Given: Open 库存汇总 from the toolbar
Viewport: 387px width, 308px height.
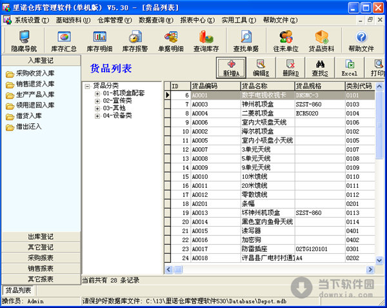Looking at the screenshot, I should pos(64,41).
